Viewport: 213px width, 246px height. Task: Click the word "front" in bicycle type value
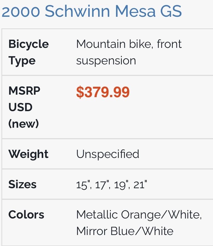[x=169, y=44]
